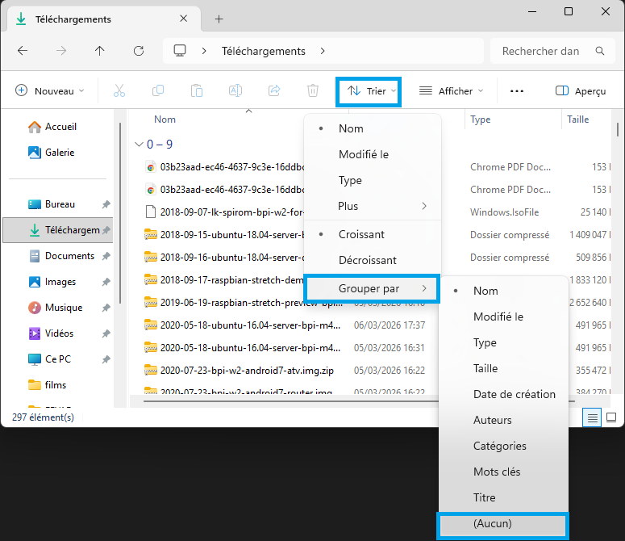Image resolution: width=625 pixels, height=541 pixels.
Task: Click the Nouveau button
Action: (50, 91)
